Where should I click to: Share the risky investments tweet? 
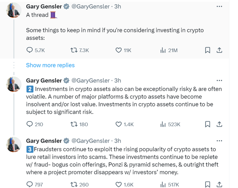(x=219, y=124)
